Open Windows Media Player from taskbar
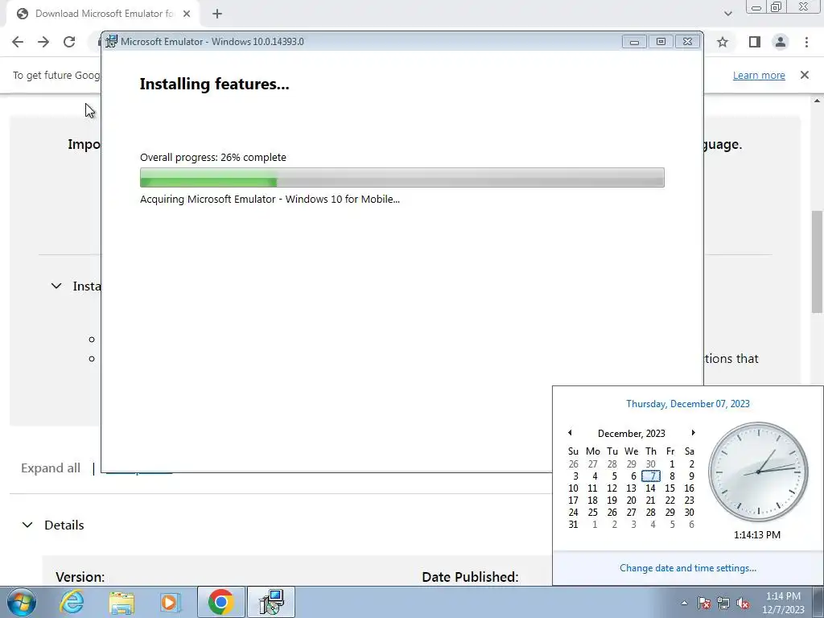Image resolution: width=824 pixels, height=618 pixels. click(170, 602)
